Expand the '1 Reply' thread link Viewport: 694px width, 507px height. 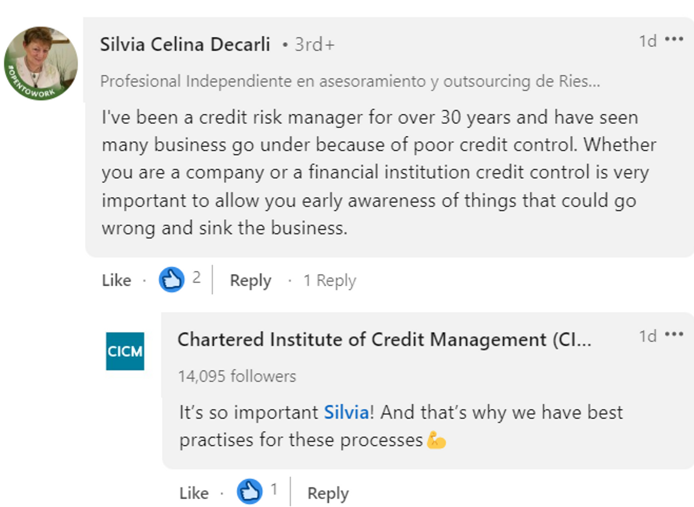pos(330,280)
